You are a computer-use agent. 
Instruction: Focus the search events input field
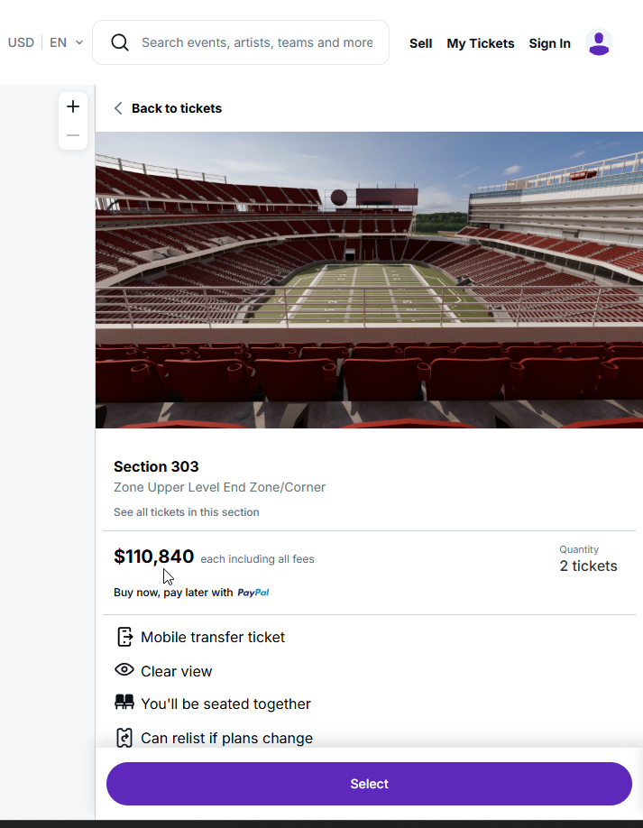click(x=257, y=42)
